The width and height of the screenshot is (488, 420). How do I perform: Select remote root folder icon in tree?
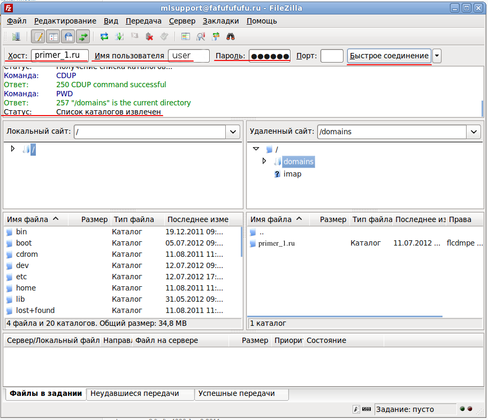click(x=269, y=149)
